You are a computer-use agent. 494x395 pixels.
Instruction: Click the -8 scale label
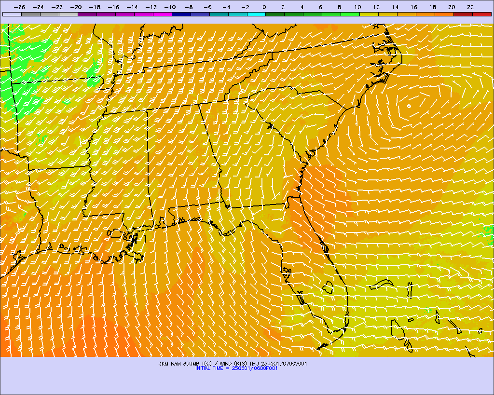pos(189,7)
